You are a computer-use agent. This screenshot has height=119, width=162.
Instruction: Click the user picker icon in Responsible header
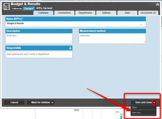pyautogui.click(x=70, y=48)
